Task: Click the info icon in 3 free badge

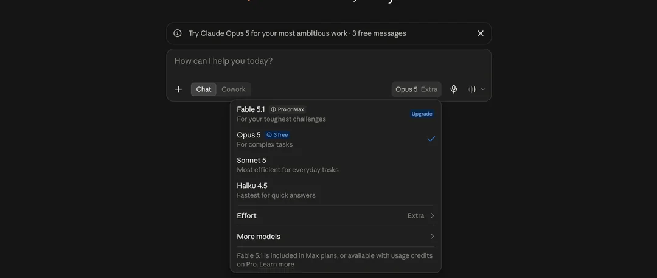Action: coord(269,135)
